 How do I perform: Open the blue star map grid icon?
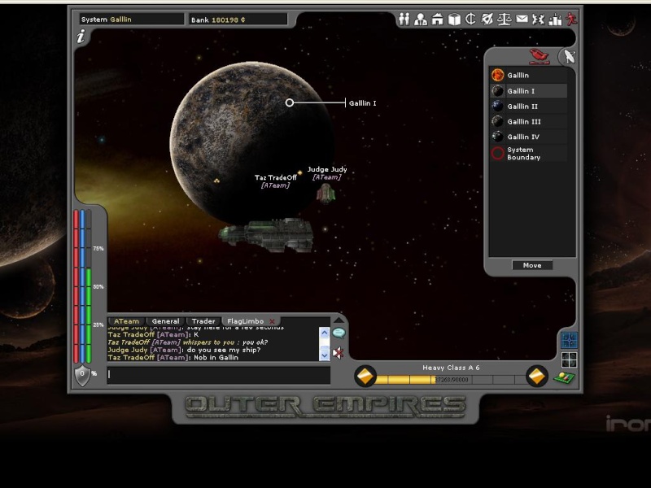pos(569,340)
